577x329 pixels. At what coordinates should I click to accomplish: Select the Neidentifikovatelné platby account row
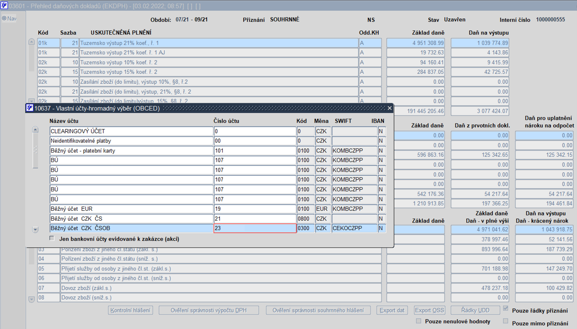[x=131, y=141]
